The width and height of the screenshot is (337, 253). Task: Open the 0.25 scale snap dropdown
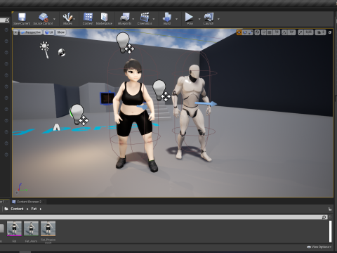point(308,32)
